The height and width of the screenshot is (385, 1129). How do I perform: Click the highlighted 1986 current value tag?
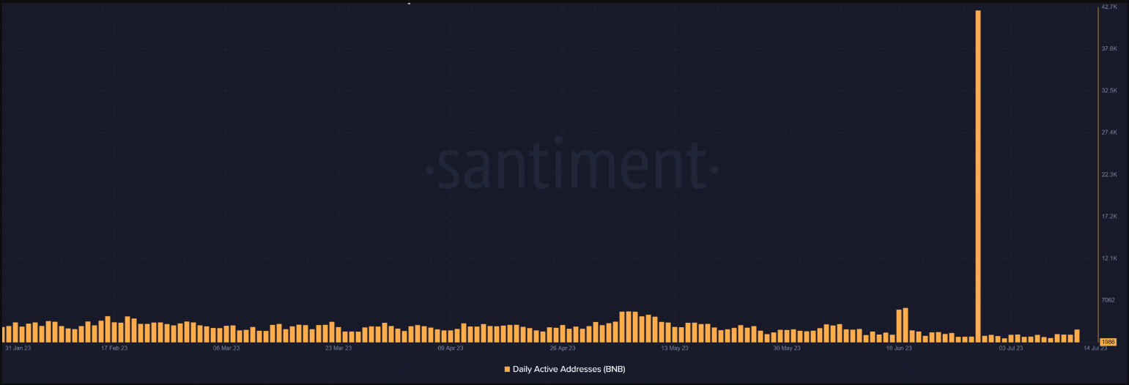tap(1108, 342)
